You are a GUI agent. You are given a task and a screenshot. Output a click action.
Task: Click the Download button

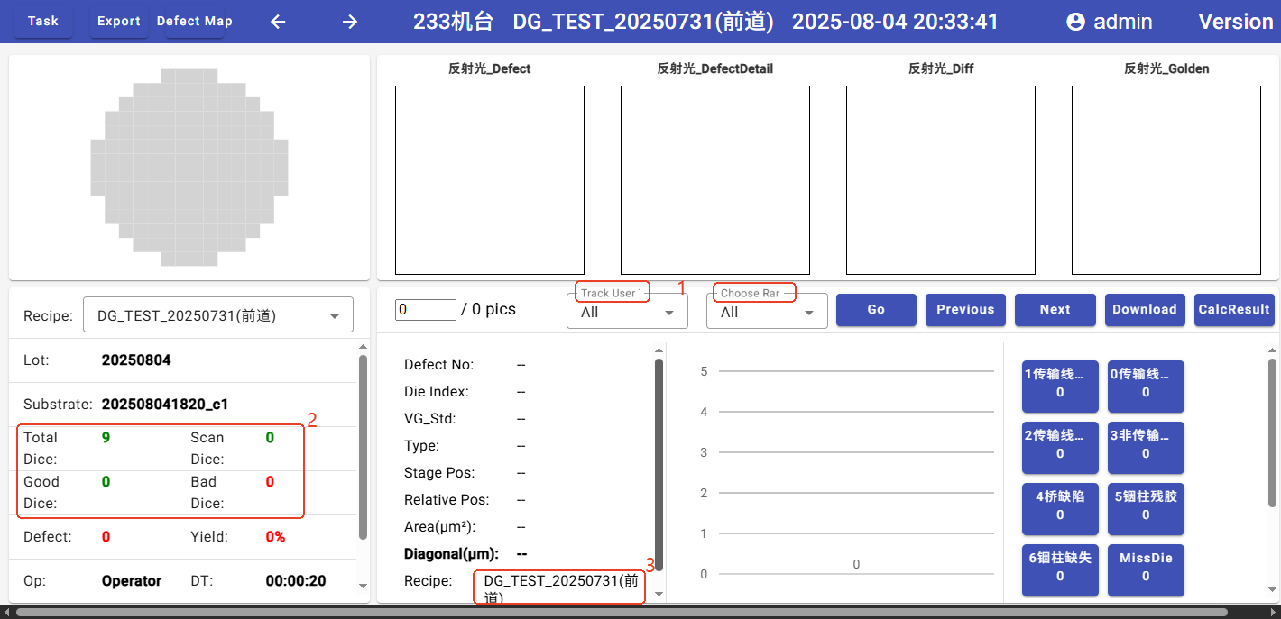point(1144,309)
